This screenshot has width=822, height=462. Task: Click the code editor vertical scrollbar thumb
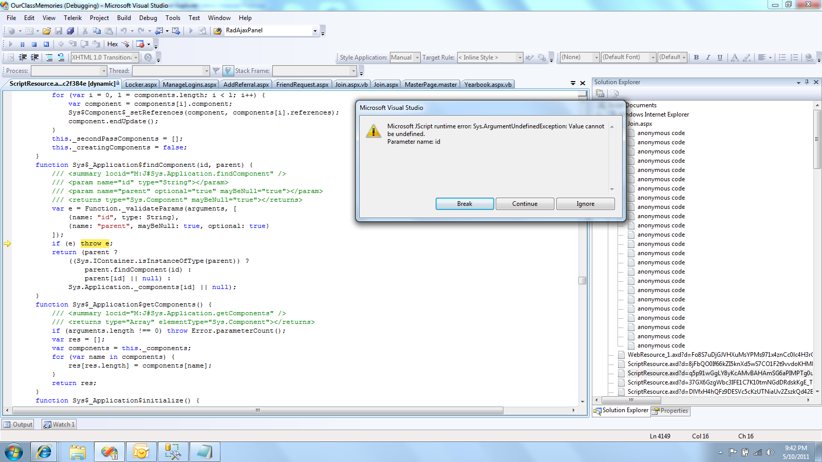[582, 280]
